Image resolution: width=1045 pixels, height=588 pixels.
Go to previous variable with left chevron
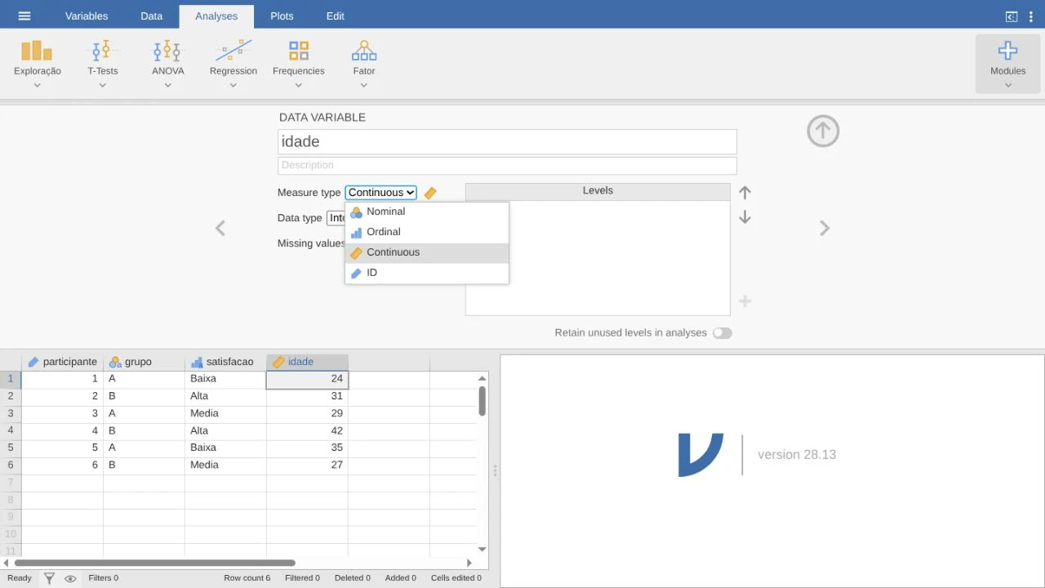(220, 229)
